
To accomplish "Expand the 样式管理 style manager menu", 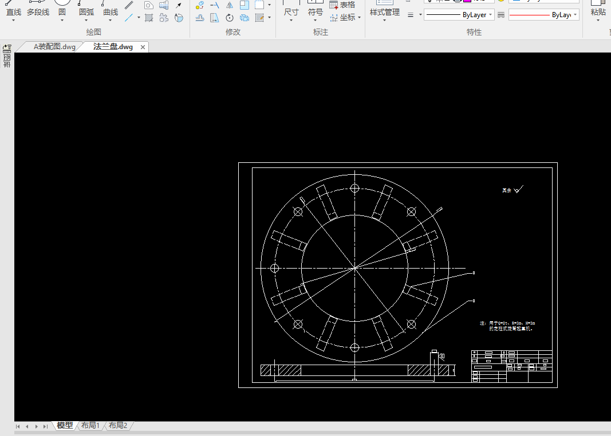I will click(384, 21).
